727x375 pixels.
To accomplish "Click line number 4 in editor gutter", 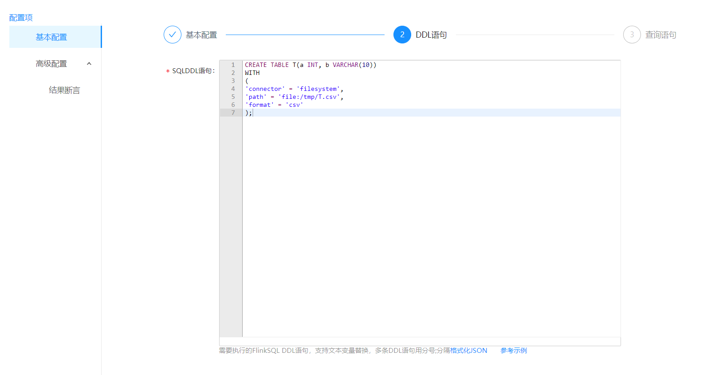I will point(233,89).
